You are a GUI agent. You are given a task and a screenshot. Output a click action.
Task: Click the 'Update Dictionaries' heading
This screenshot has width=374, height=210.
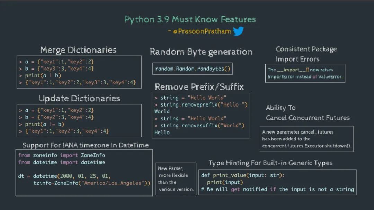pos(79,99)
